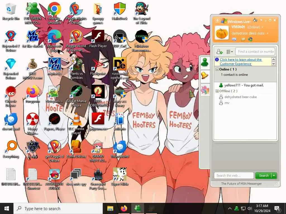Select the green buddy tab in Messenger sidebar
Screen dimensions: 286x214
[205, 62]
